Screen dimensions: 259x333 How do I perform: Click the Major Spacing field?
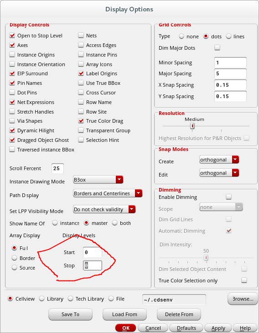coord(230,73)
